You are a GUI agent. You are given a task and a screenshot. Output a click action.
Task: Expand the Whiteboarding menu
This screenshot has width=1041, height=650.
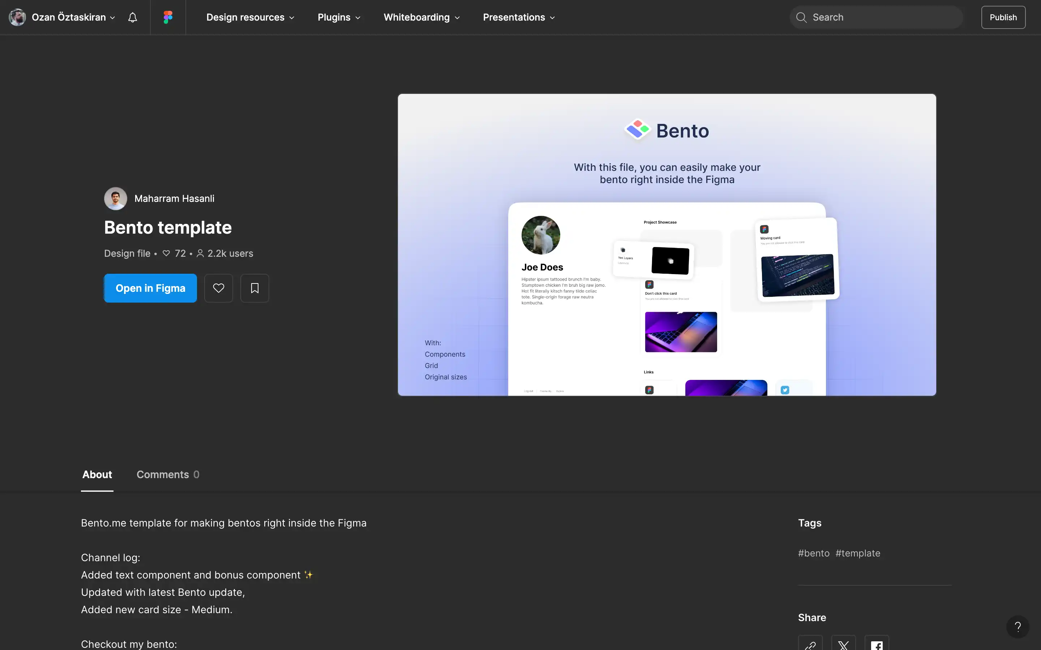point(421,17)
